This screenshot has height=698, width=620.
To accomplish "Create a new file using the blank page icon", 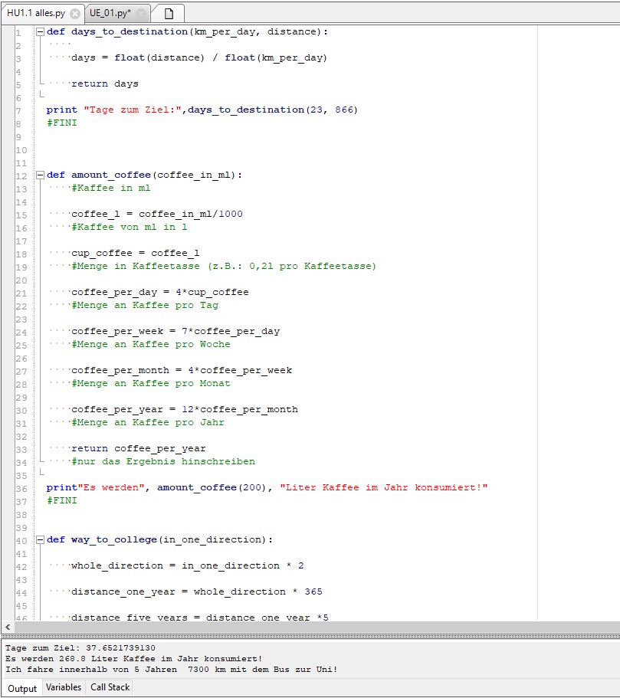I will click(x=169, y=12).
